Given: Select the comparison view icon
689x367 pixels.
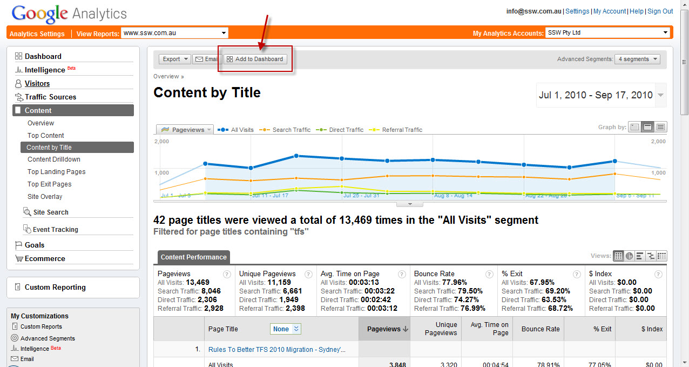Looking at the screenshot, I should 651,256.
